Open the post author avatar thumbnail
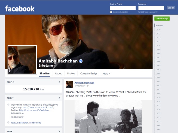Image resolution: width=178 pixels, height=133 pixels. coord(70,84)
